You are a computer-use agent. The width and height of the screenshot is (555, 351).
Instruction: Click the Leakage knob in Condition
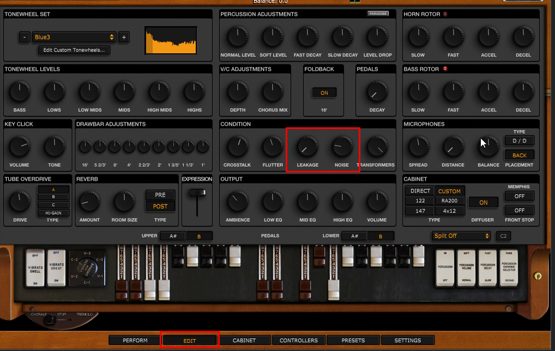307,147
